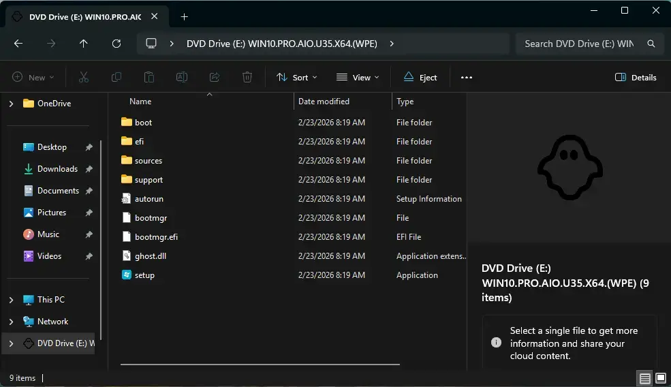This screenshot has height=387, width=671.
Task: Sort by the Date modified column header
Action: click(324, 102)
